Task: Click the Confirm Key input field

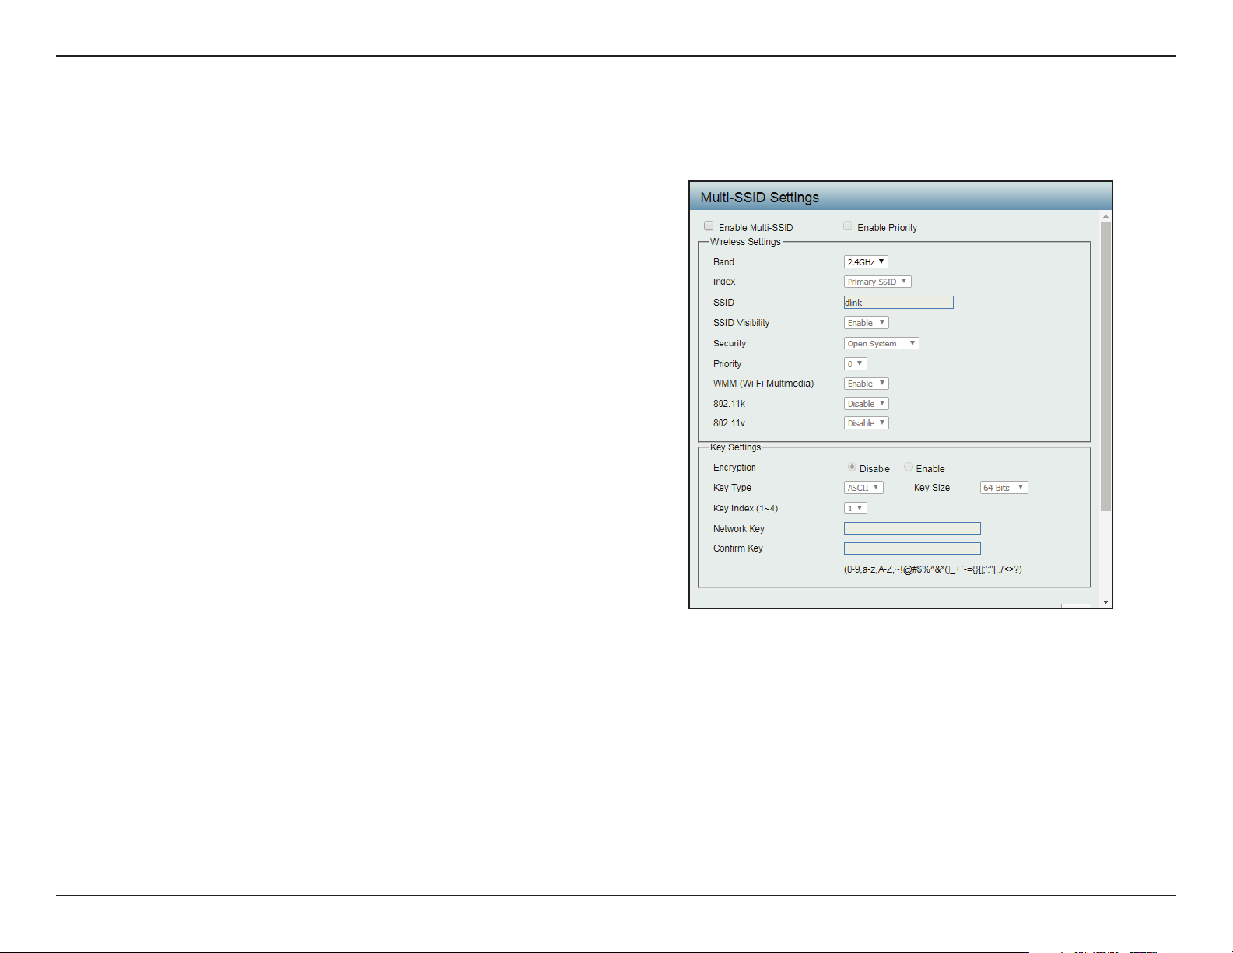Action: click(x=912, y=548)
